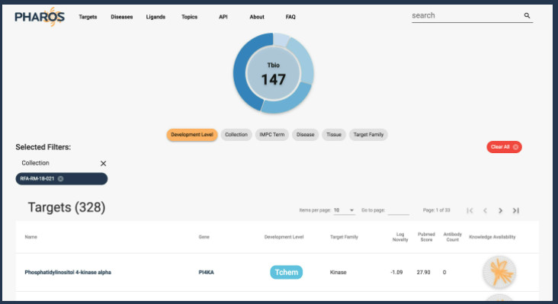
Task: Remove the Collection filter with X icon
Action: click(103, 163)
